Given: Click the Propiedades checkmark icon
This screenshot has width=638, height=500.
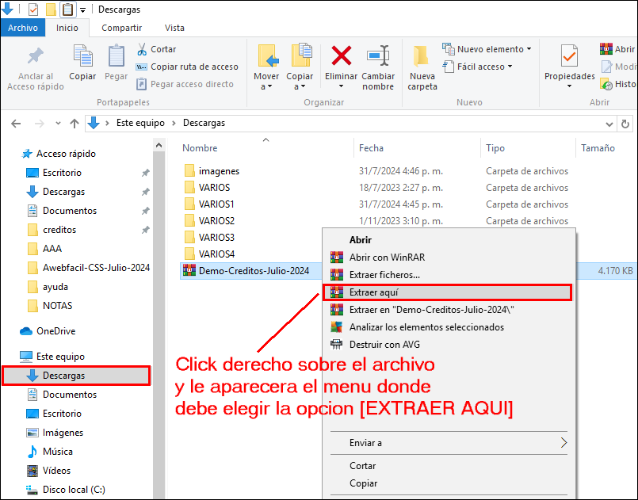Looking at the screenshot, I should click(x=569, y=57).
